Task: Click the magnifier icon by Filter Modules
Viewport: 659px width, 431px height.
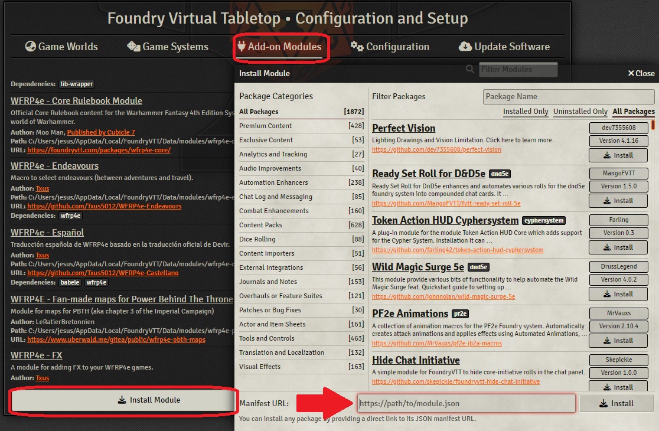Action: 470,69
